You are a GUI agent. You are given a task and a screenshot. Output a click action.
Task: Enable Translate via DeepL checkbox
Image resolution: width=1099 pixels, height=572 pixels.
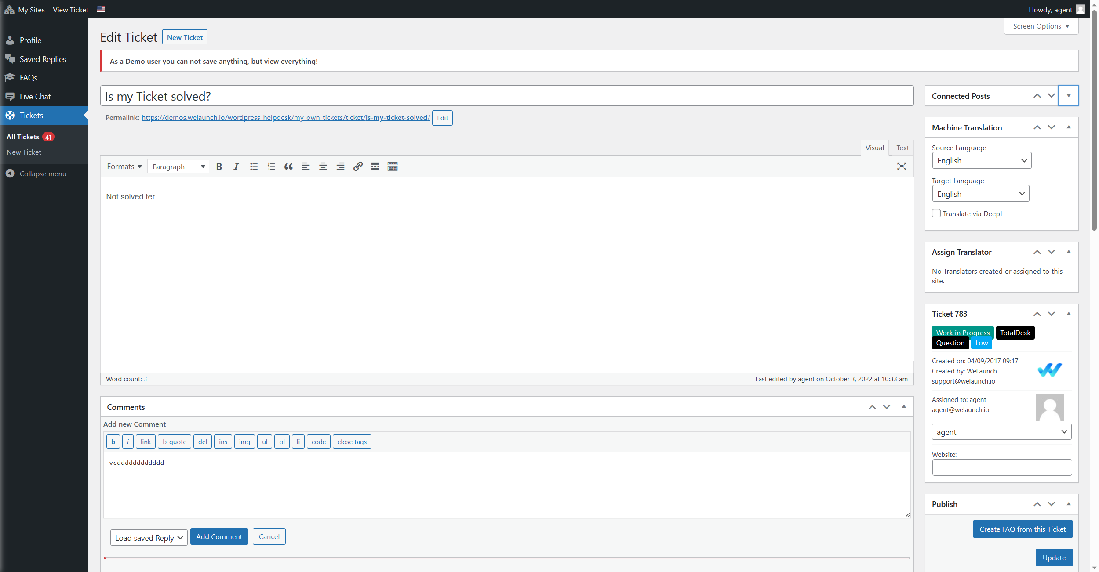(x=936, y=214)
